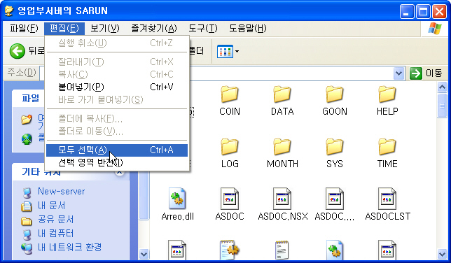451x263 pixels.
Task: Select the DATA folder icon
Action: [x=282, y=94]
